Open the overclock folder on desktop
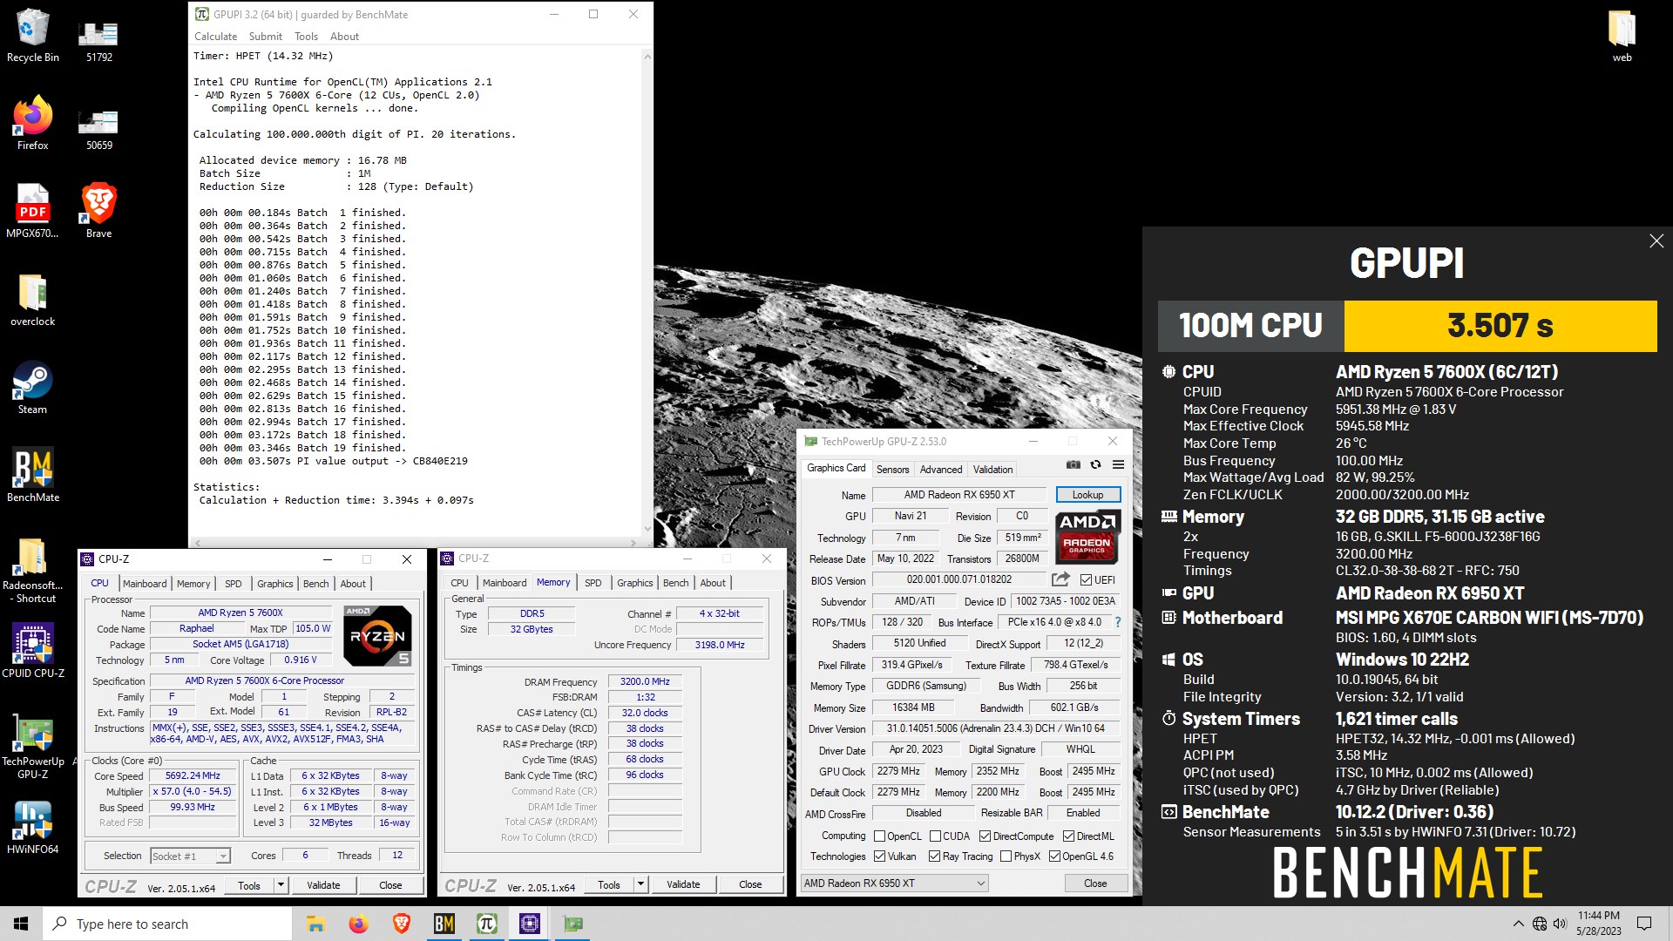This screenshot has height=941, width=1673. point(32,300)
